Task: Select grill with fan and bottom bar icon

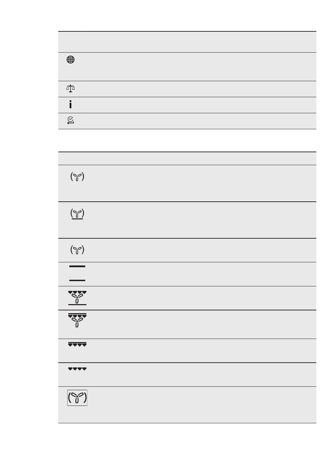Action: (x=77, y=298)
